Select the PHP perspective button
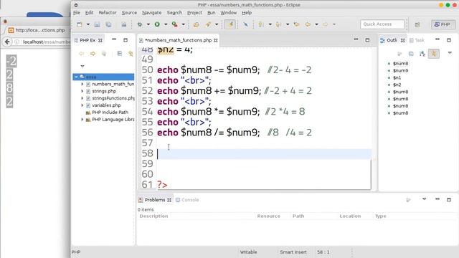The height and width of the screenshot is (258, 459). click(443, 24)
